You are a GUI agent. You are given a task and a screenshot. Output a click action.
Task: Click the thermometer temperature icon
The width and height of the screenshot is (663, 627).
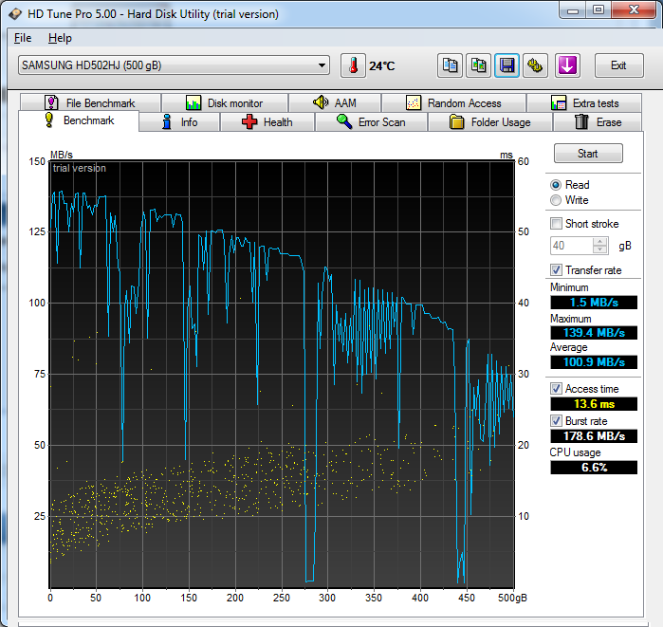pos(353,65)
